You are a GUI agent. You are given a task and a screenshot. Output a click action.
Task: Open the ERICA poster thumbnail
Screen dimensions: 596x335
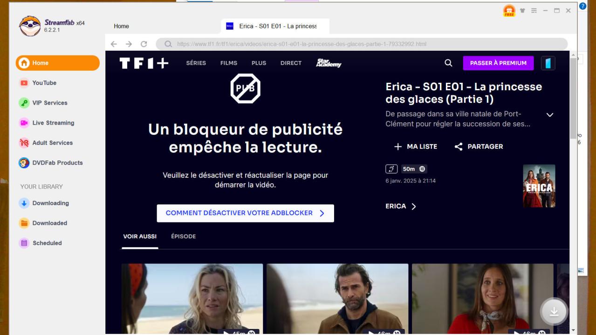[x=539, y=186]
